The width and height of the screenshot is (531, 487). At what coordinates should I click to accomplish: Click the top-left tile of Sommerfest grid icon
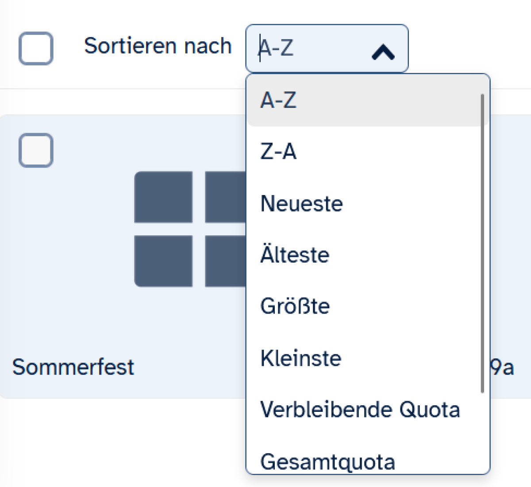pos(163,197)
